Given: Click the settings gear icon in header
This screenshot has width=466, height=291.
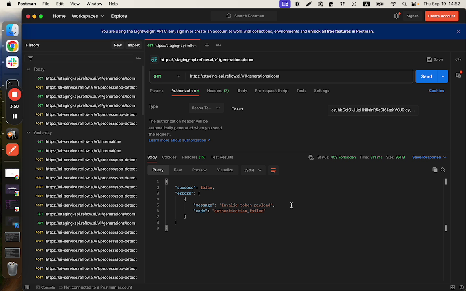Looking at the screenshot, I should pos(396,16).
